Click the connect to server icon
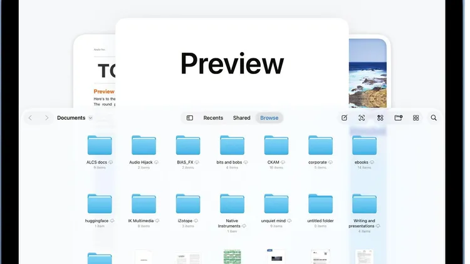Viewport: 470px width, 264px height. (x=380, y=118)
